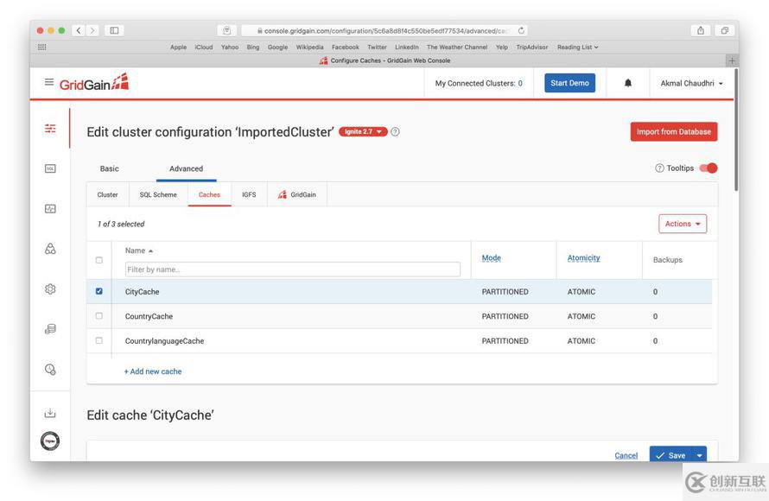Click the CityCache row name
Screen dimensions: 769x501
143,292
